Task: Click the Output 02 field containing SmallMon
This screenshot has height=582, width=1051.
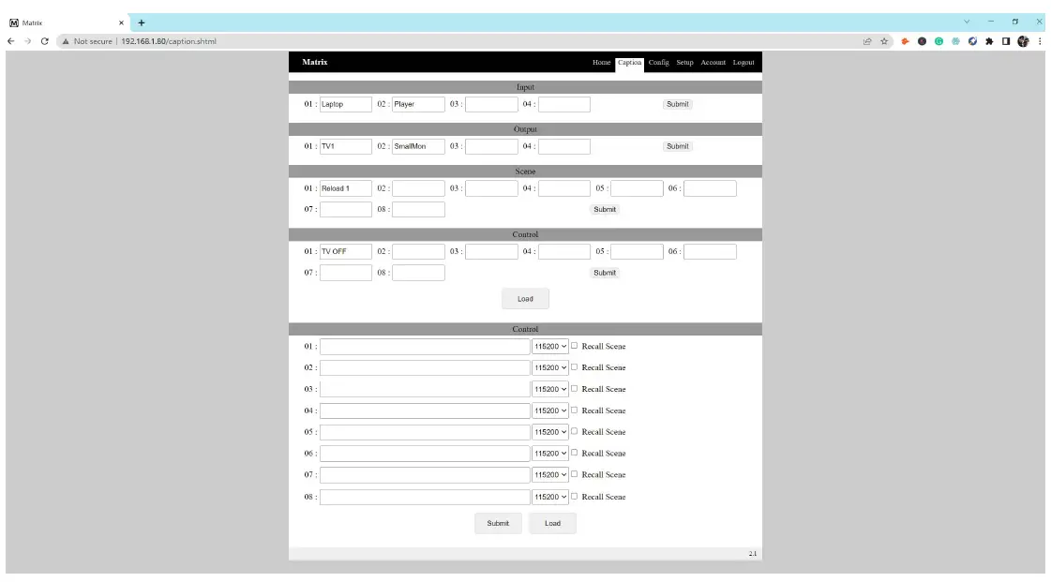Action: coord(418,146)
